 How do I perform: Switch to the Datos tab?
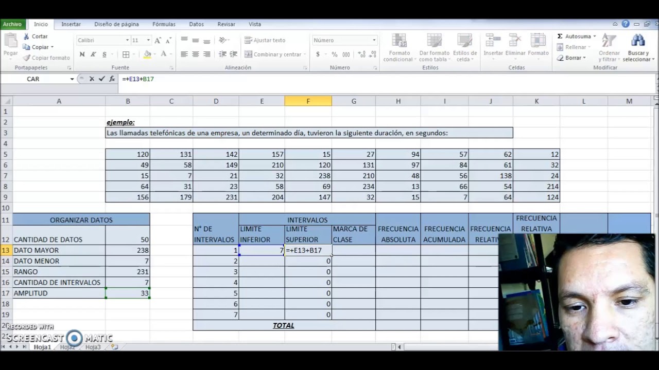196,24
